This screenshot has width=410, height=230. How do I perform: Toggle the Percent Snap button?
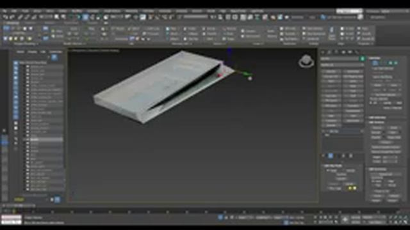click(165, 17)
